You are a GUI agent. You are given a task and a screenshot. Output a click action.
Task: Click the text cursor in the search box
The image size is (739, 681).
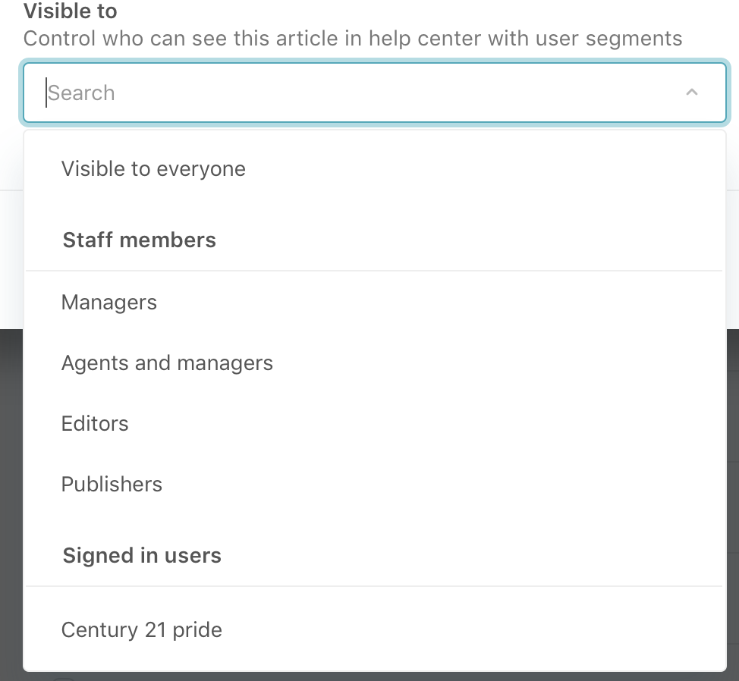pos(46,93)
